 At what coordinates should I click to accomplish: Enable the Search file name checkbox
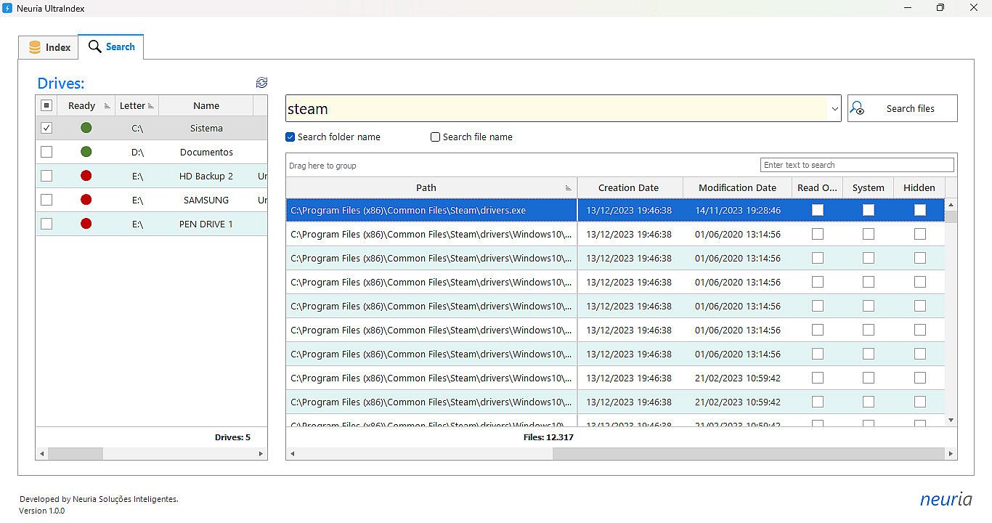click(x=436, y=137)
